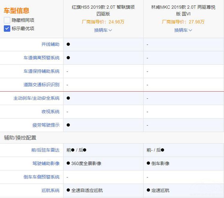
Task: Click the 辅助/操控配置 section header
Action: click(20, 138)
